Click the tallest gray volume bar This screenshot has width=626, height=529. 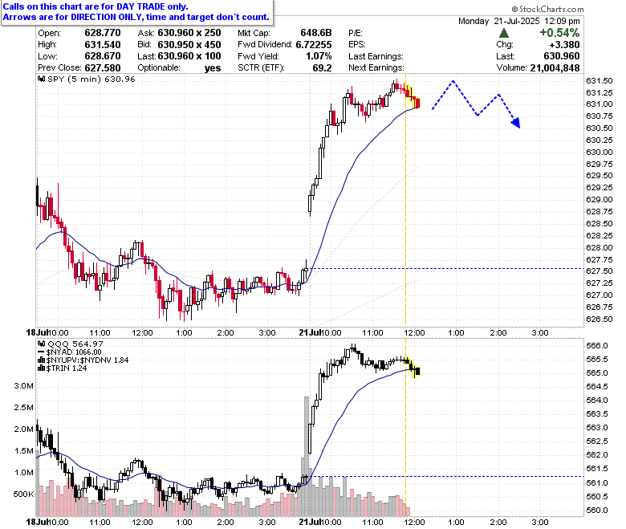click(x=307, y=456)
